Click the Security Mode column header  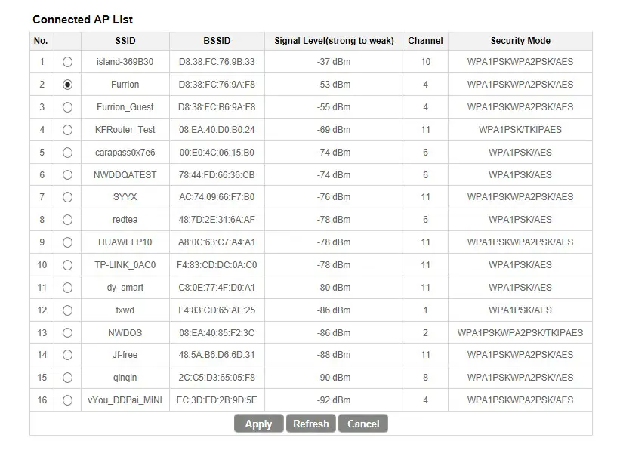point(520,41)
